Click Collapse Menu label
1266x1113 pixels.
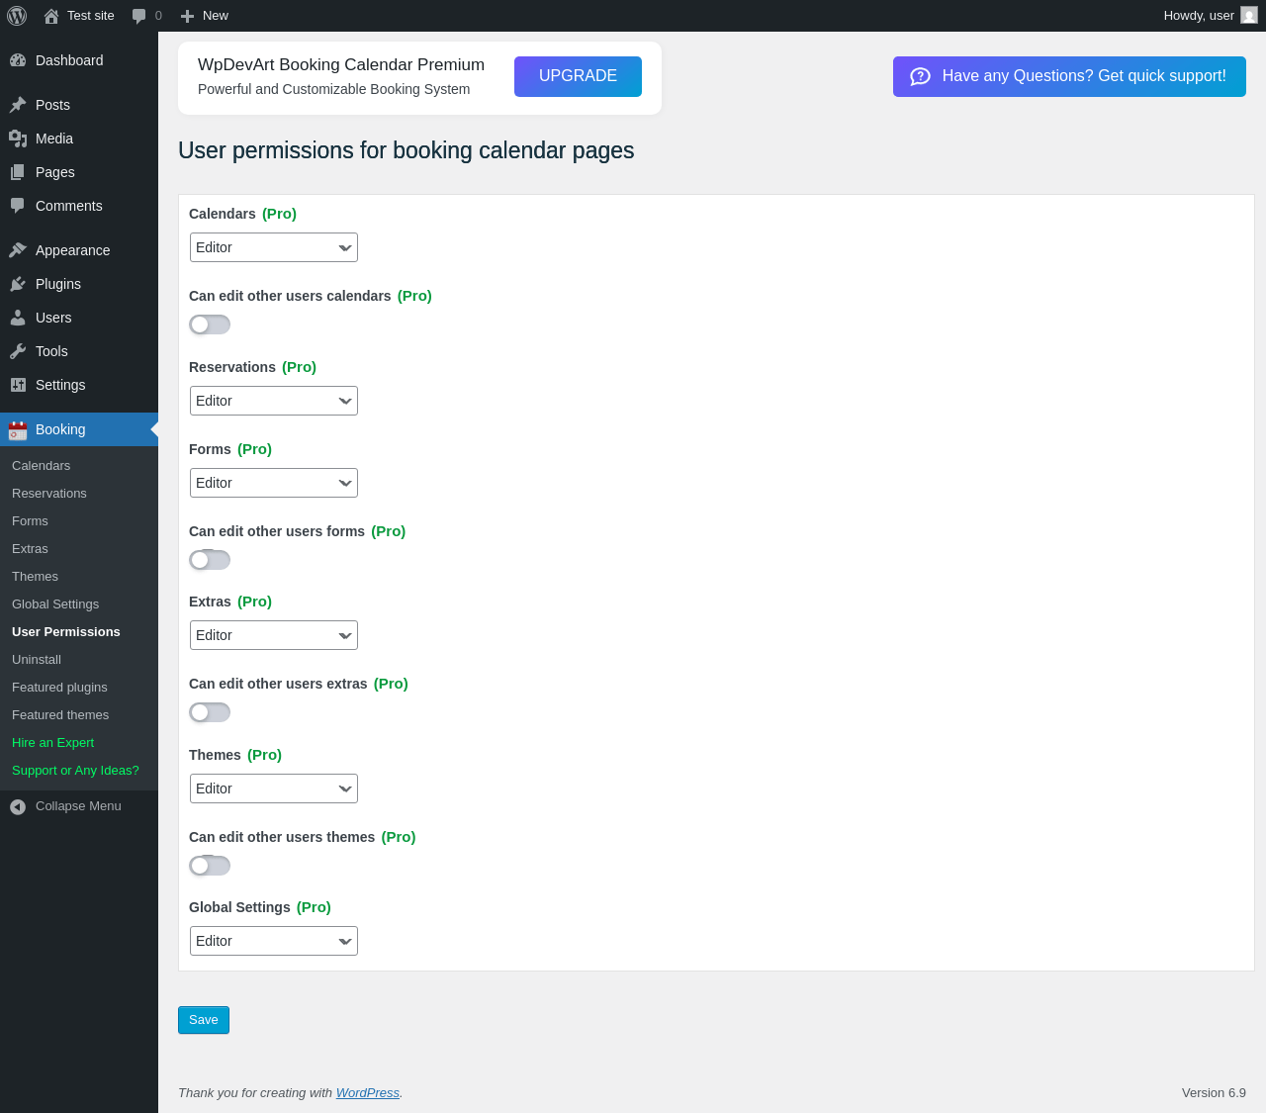pos(78,806)
